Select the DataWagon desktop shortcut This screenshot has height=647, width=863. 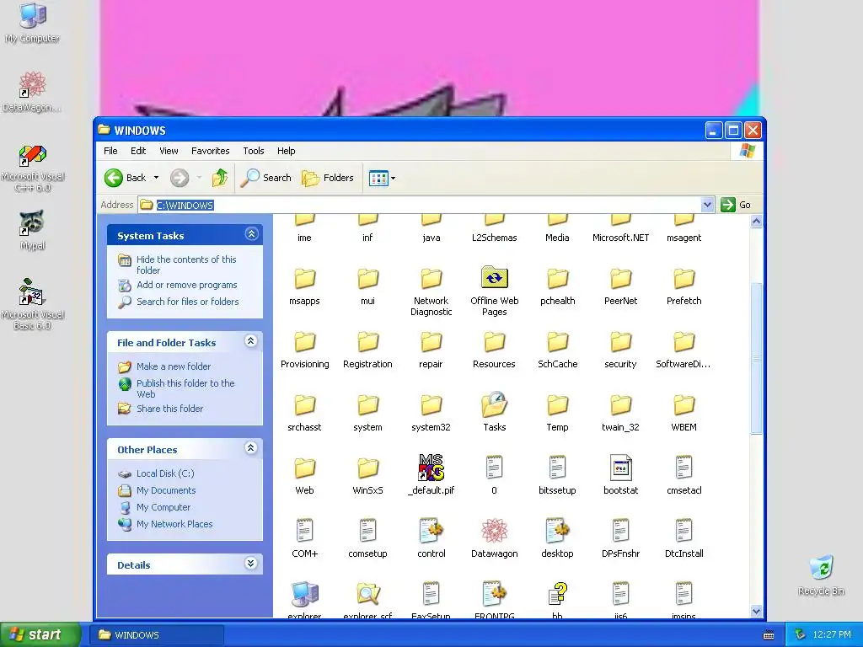click(33, 91)
